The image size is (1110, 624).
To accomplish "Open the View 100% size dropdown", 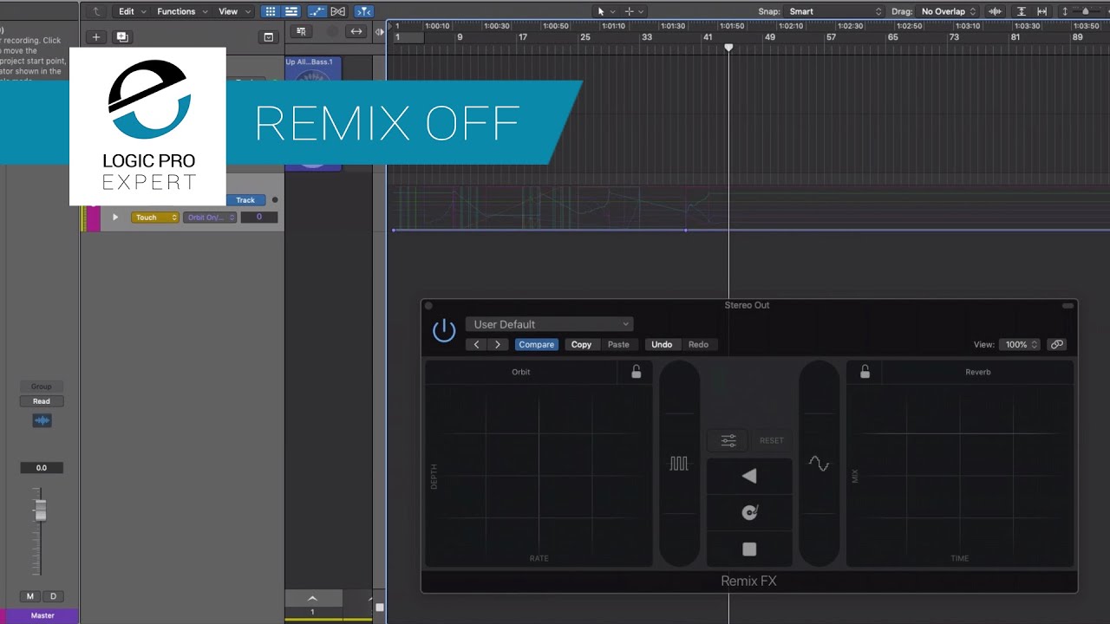I will click(1020, 344).
